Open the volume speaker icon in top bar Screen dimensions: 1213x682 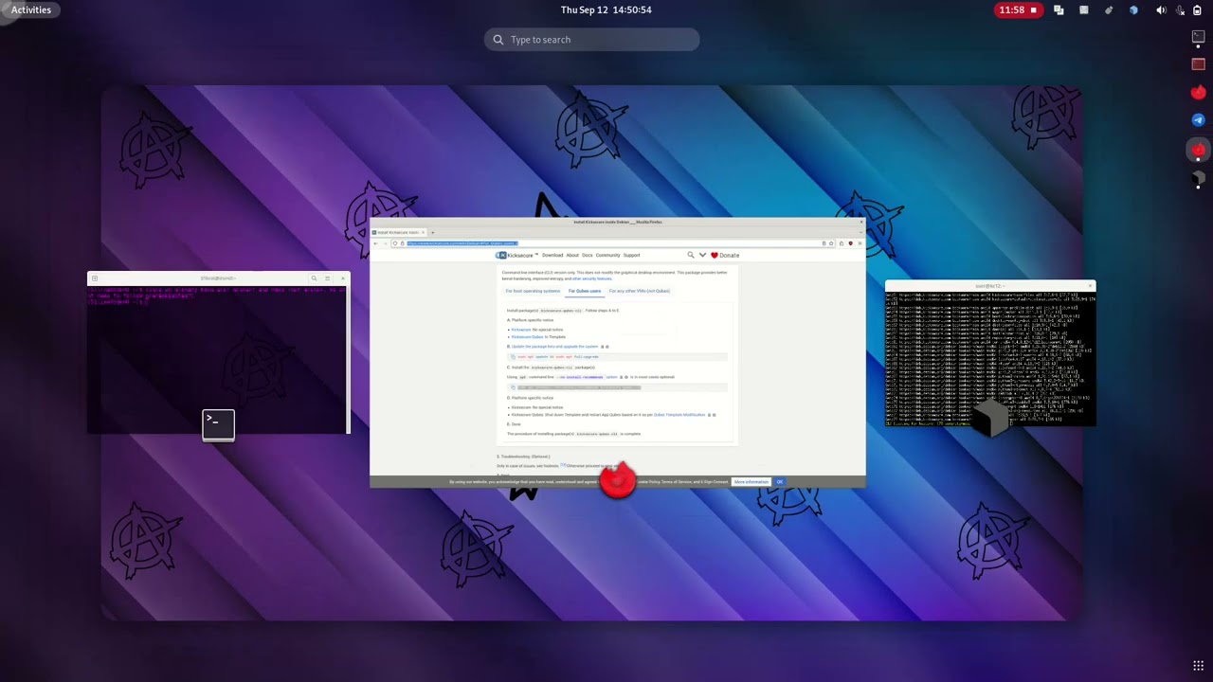(x=1161, y=10)
